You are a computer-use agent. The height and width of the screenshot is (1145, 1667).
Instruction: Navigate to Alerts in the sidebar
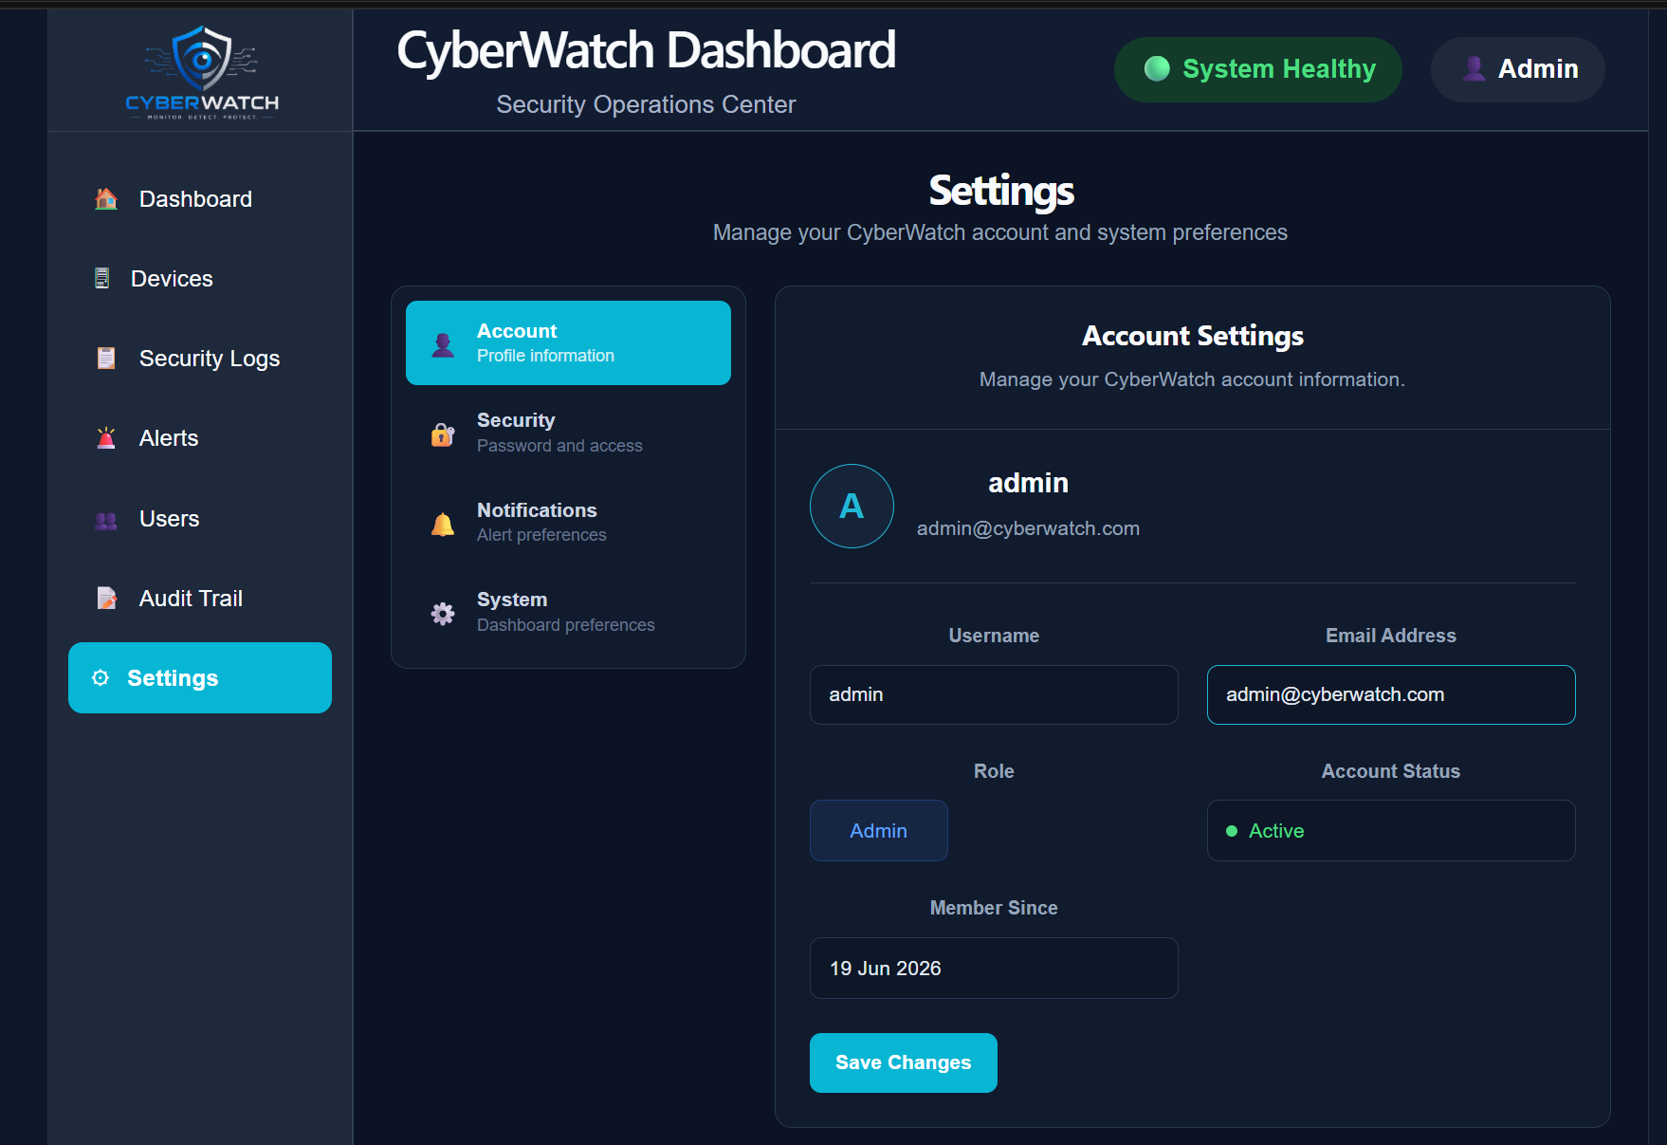coord(200,437)
